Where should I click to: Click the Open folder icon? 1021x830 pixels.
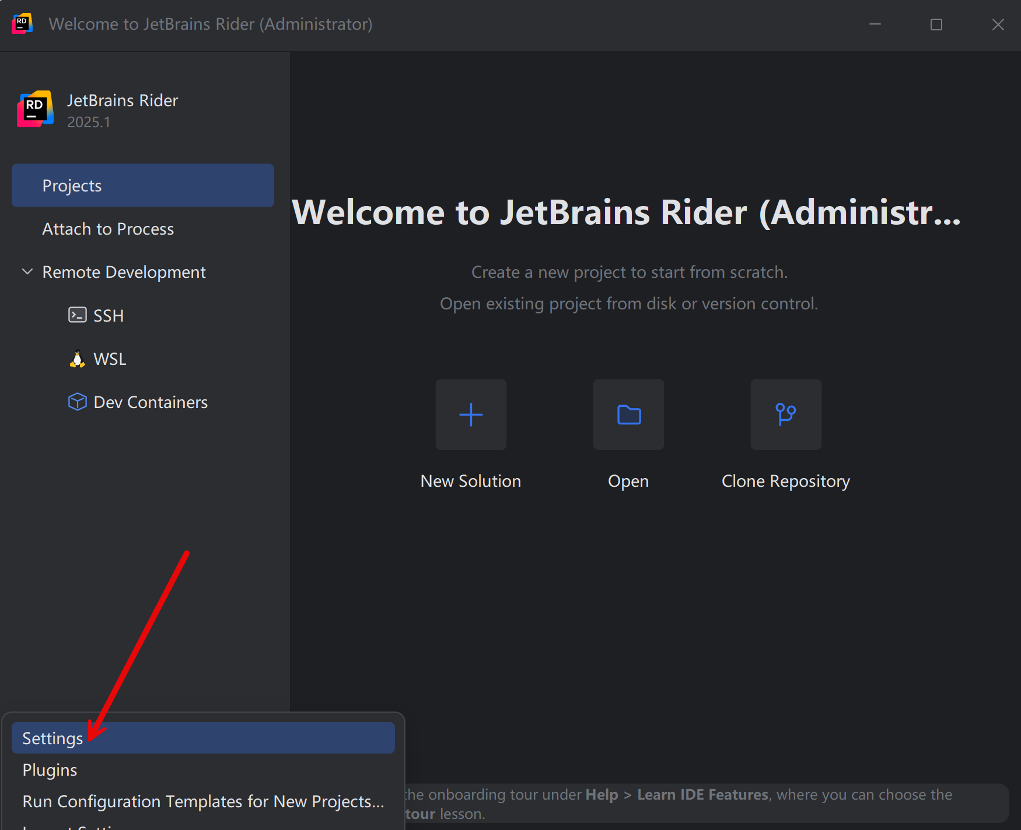tap(628, 414)
